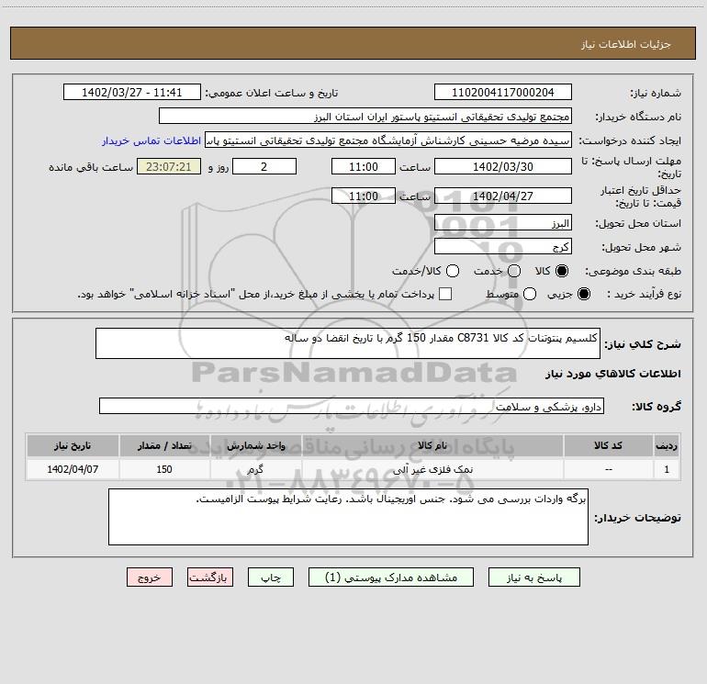Select the متوسط purchase type radio
The image size is (707, 684).
tap(530, 294)
